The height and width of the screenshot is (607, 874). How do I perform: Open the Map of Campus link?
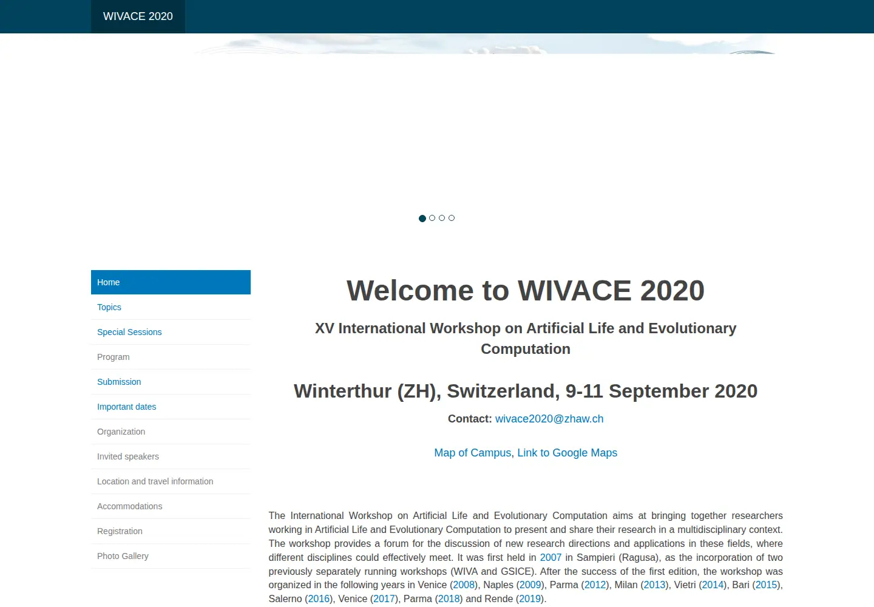pos(473,453)
